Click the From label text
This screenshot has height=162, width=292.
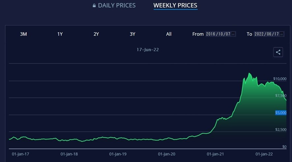[198, 34]
